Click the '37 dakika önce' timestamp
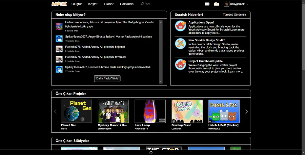 (73, 71)
